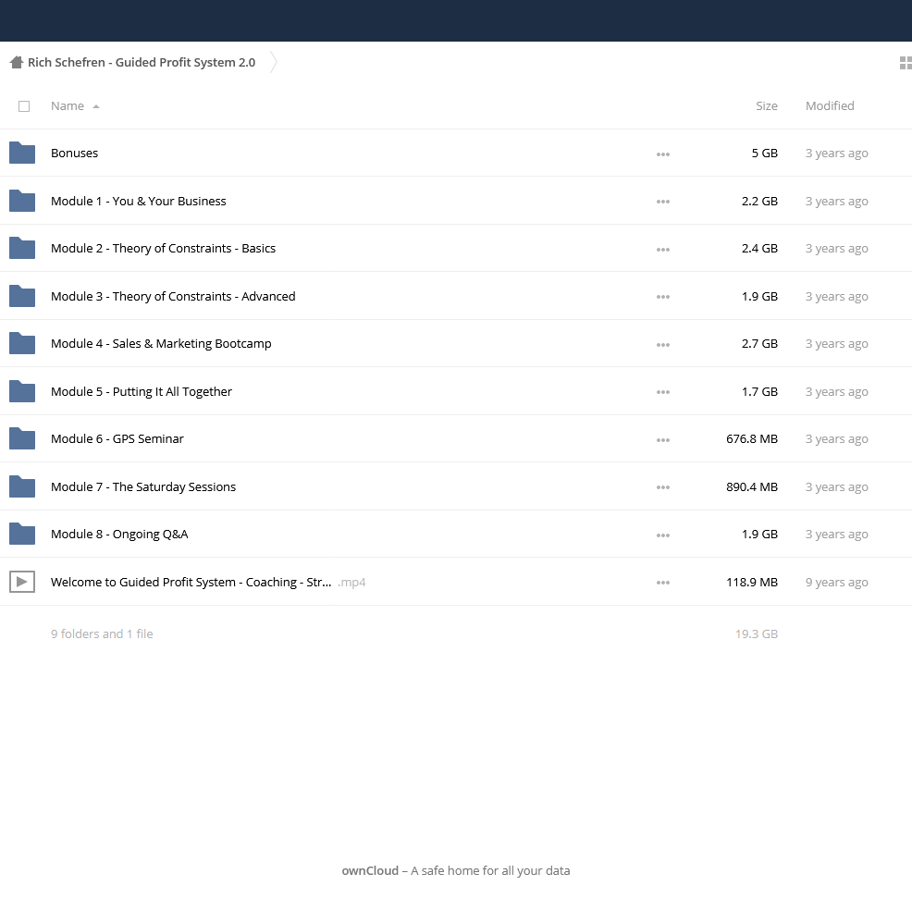Click the 118.9 MB size value

click(x=751, y=583)
